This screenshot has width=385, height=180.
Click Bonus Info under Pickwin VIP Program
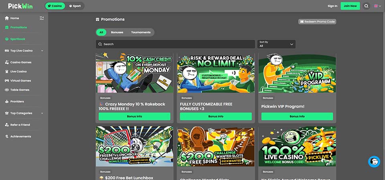[297, 116]
